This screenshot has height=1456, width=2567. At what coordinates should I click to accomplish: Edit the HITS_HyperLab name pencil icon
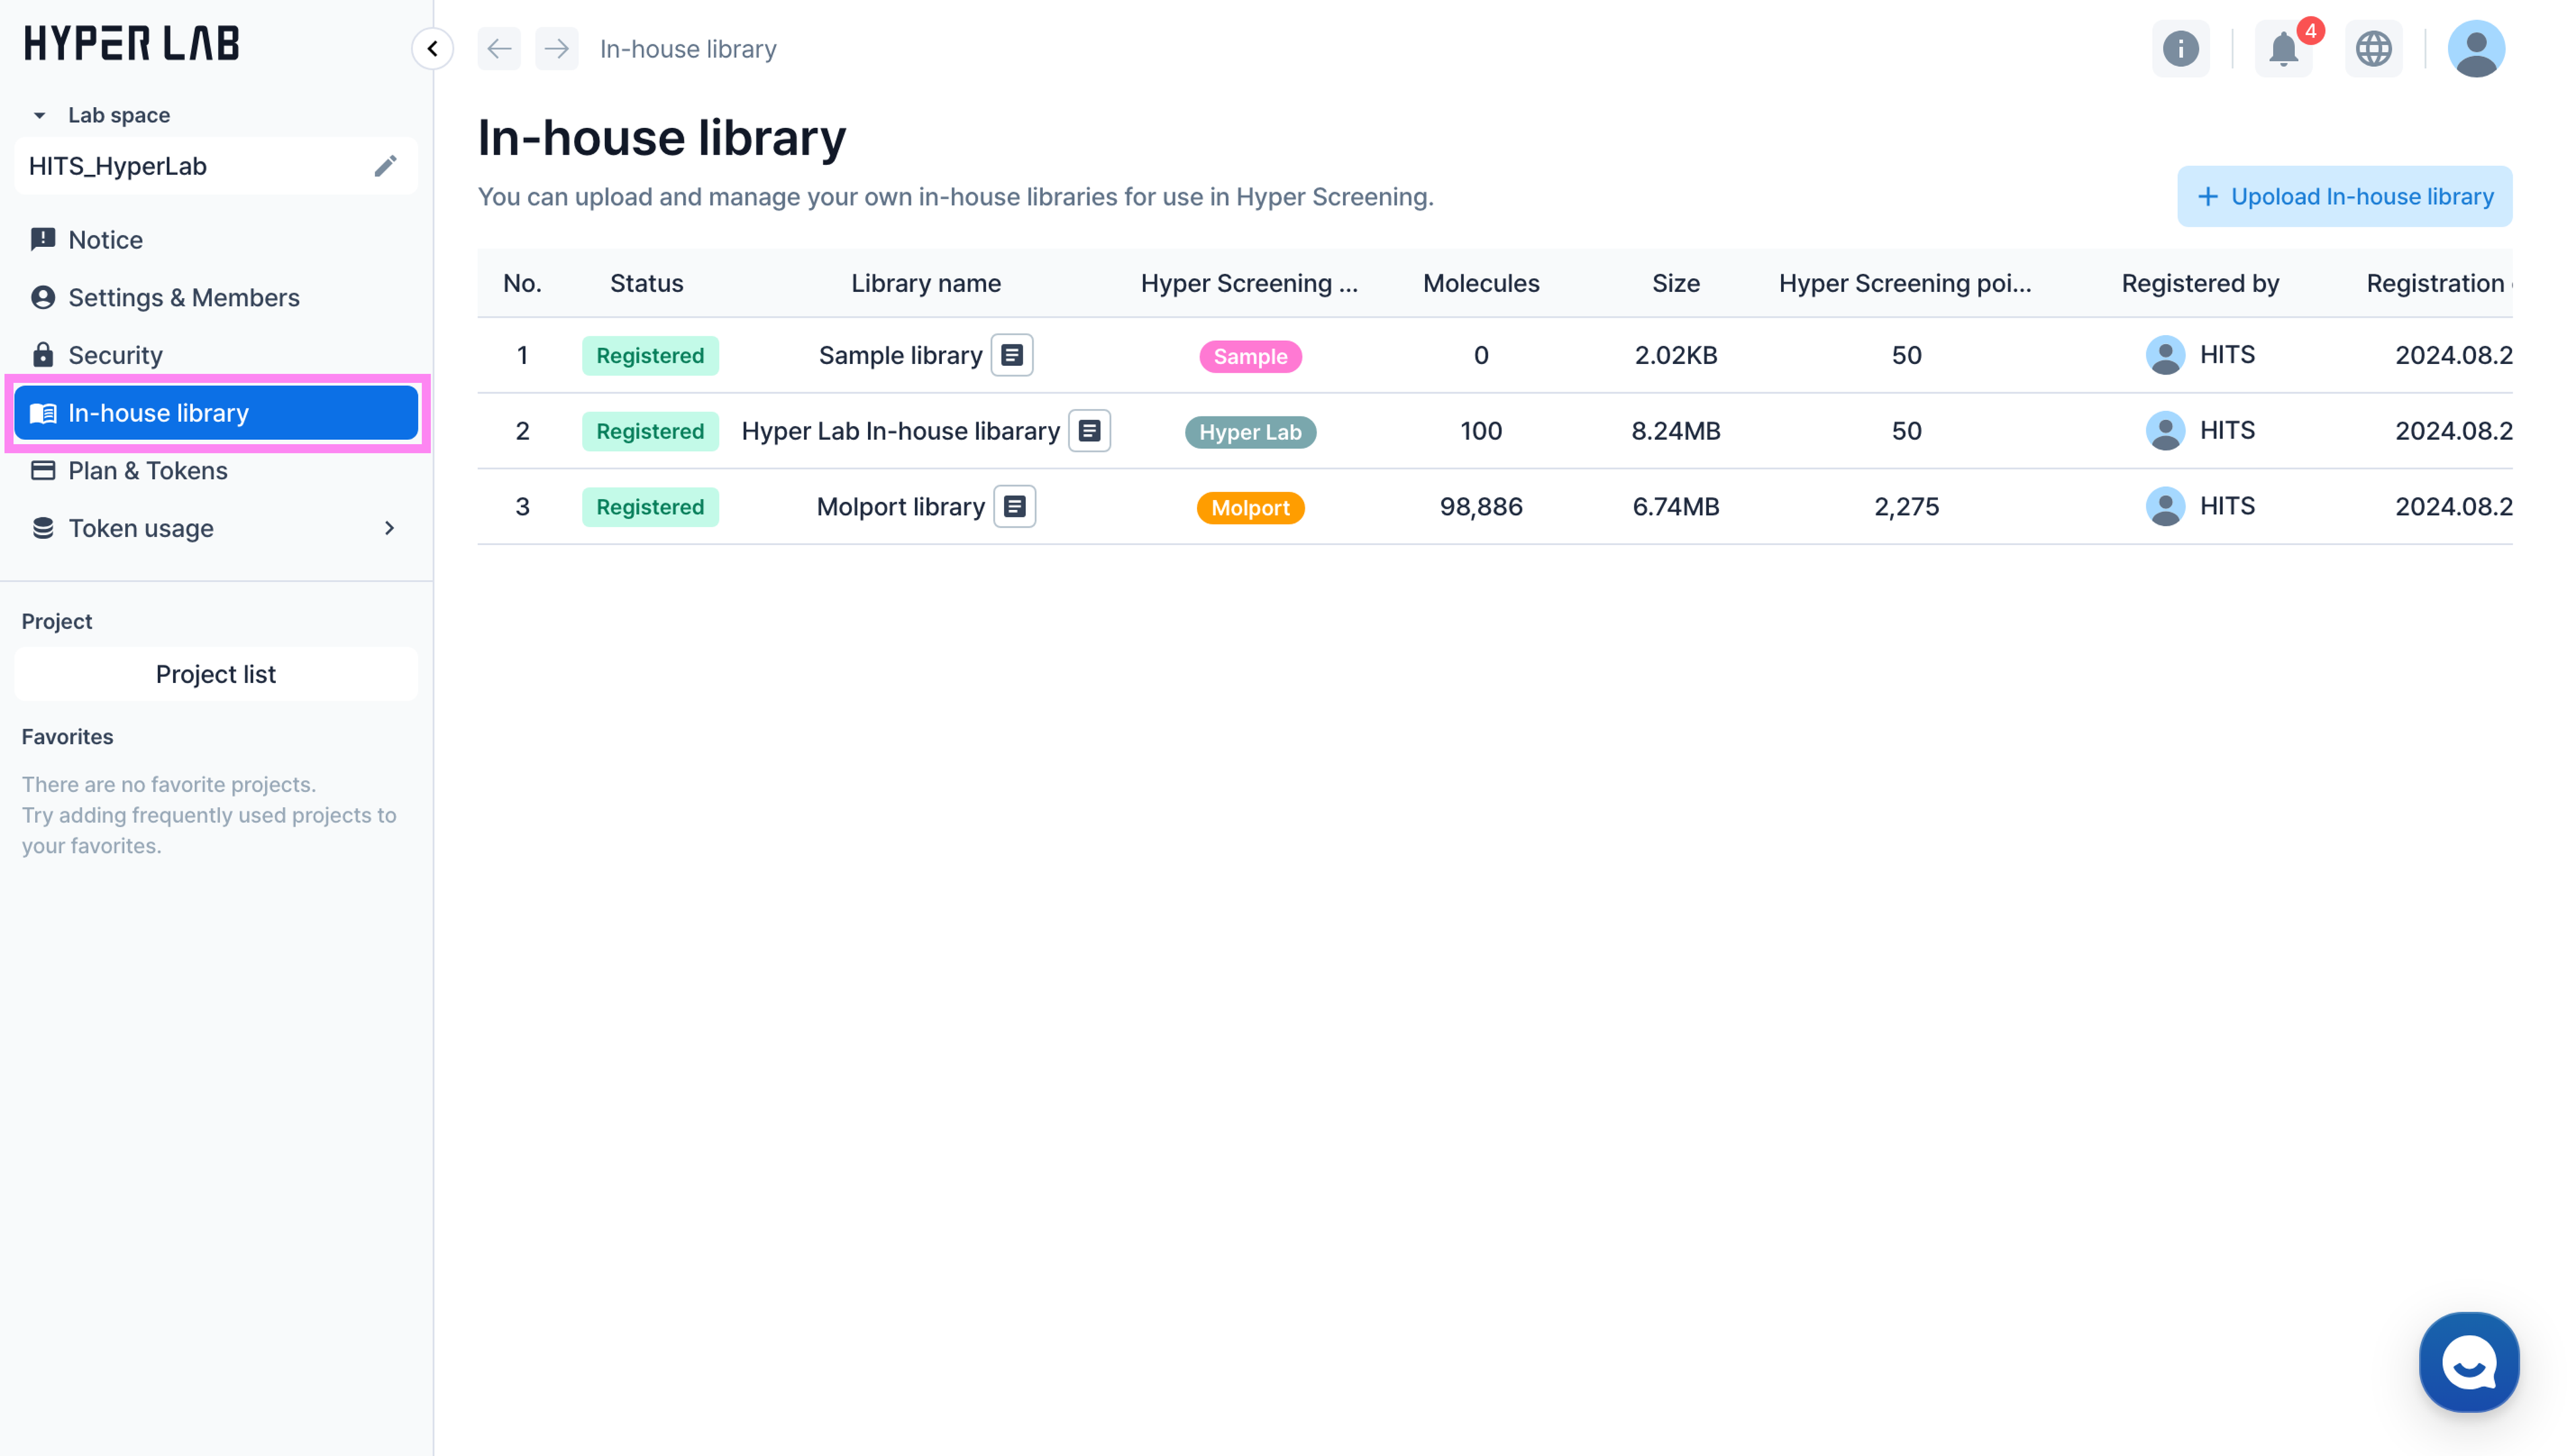tap(385, 166)
